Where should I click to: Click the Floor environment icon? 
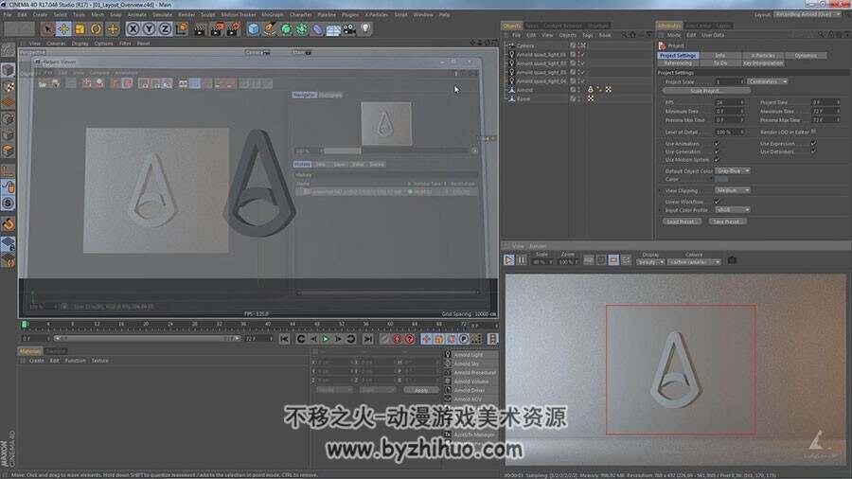333,28
